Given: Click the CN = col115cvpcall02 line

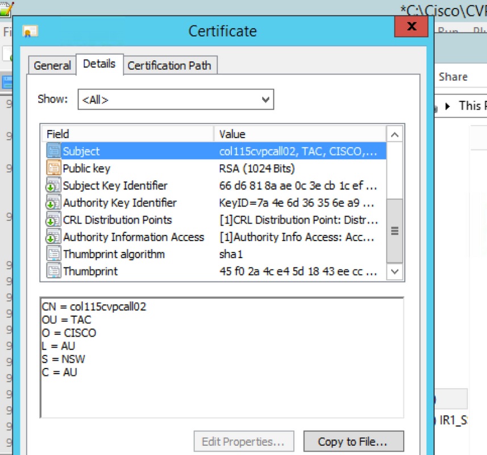Looking at the screenshot, I should pos(94,307).
